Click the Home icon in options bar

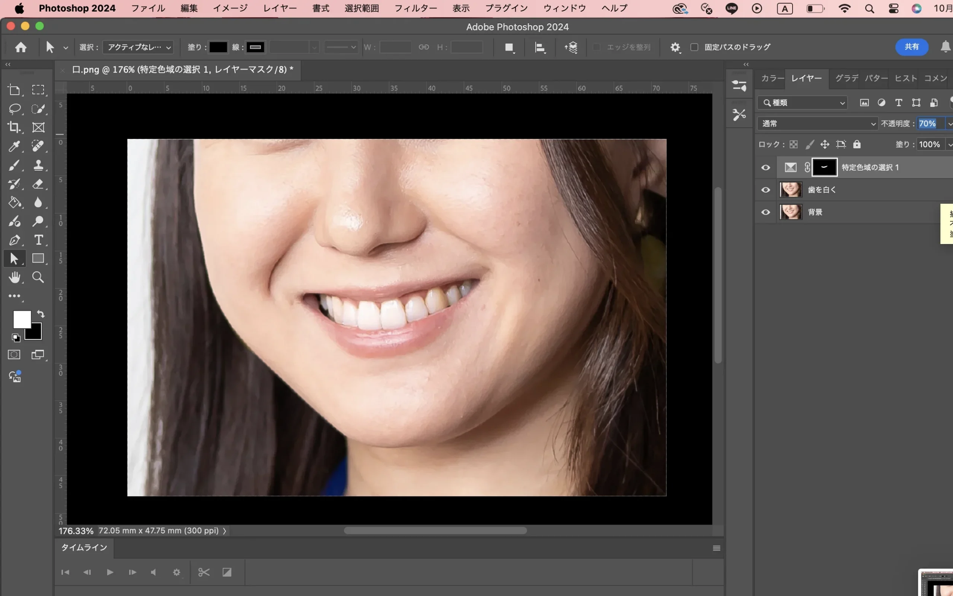point(21,47)
